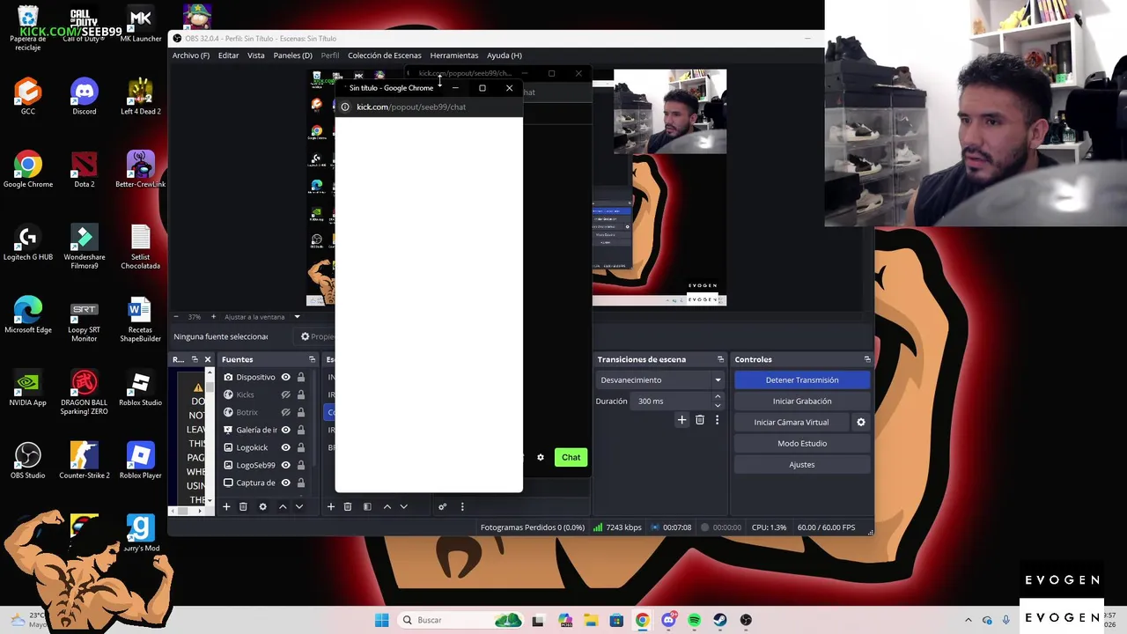Open Ajustes button in Controles

tap(802, 464)
